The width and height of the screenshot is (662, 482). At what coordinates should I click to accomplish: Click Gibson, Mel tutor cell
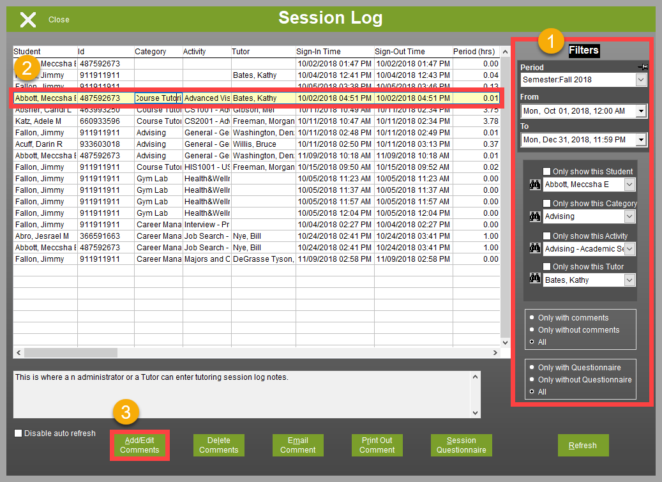[x=264, y=111]
